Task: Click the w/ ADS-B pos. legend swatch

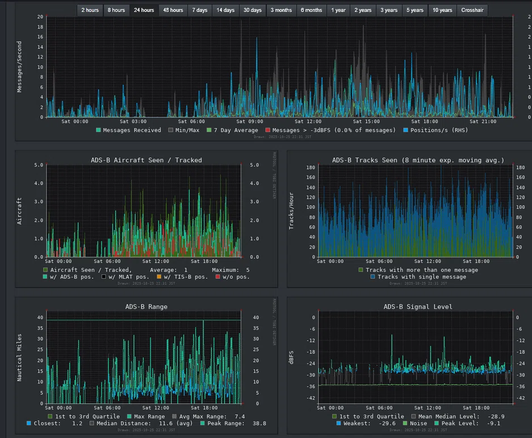Action: point(45,277)
